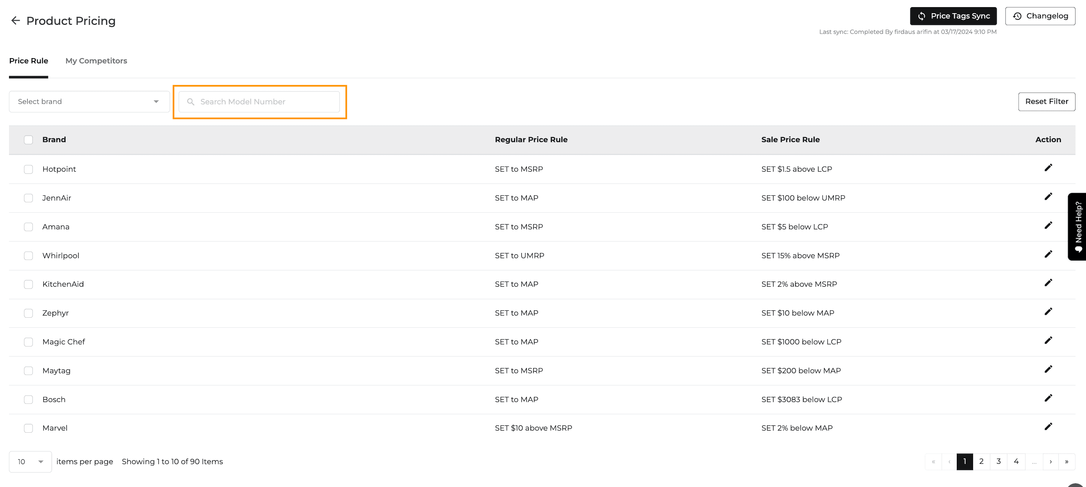
Task: Focus the Search Model Number field
Action: pyautogui.click(x=259, y=102)
